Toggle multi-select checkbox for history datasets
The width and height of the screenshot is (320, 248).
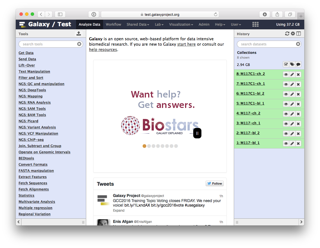(286, 64)
